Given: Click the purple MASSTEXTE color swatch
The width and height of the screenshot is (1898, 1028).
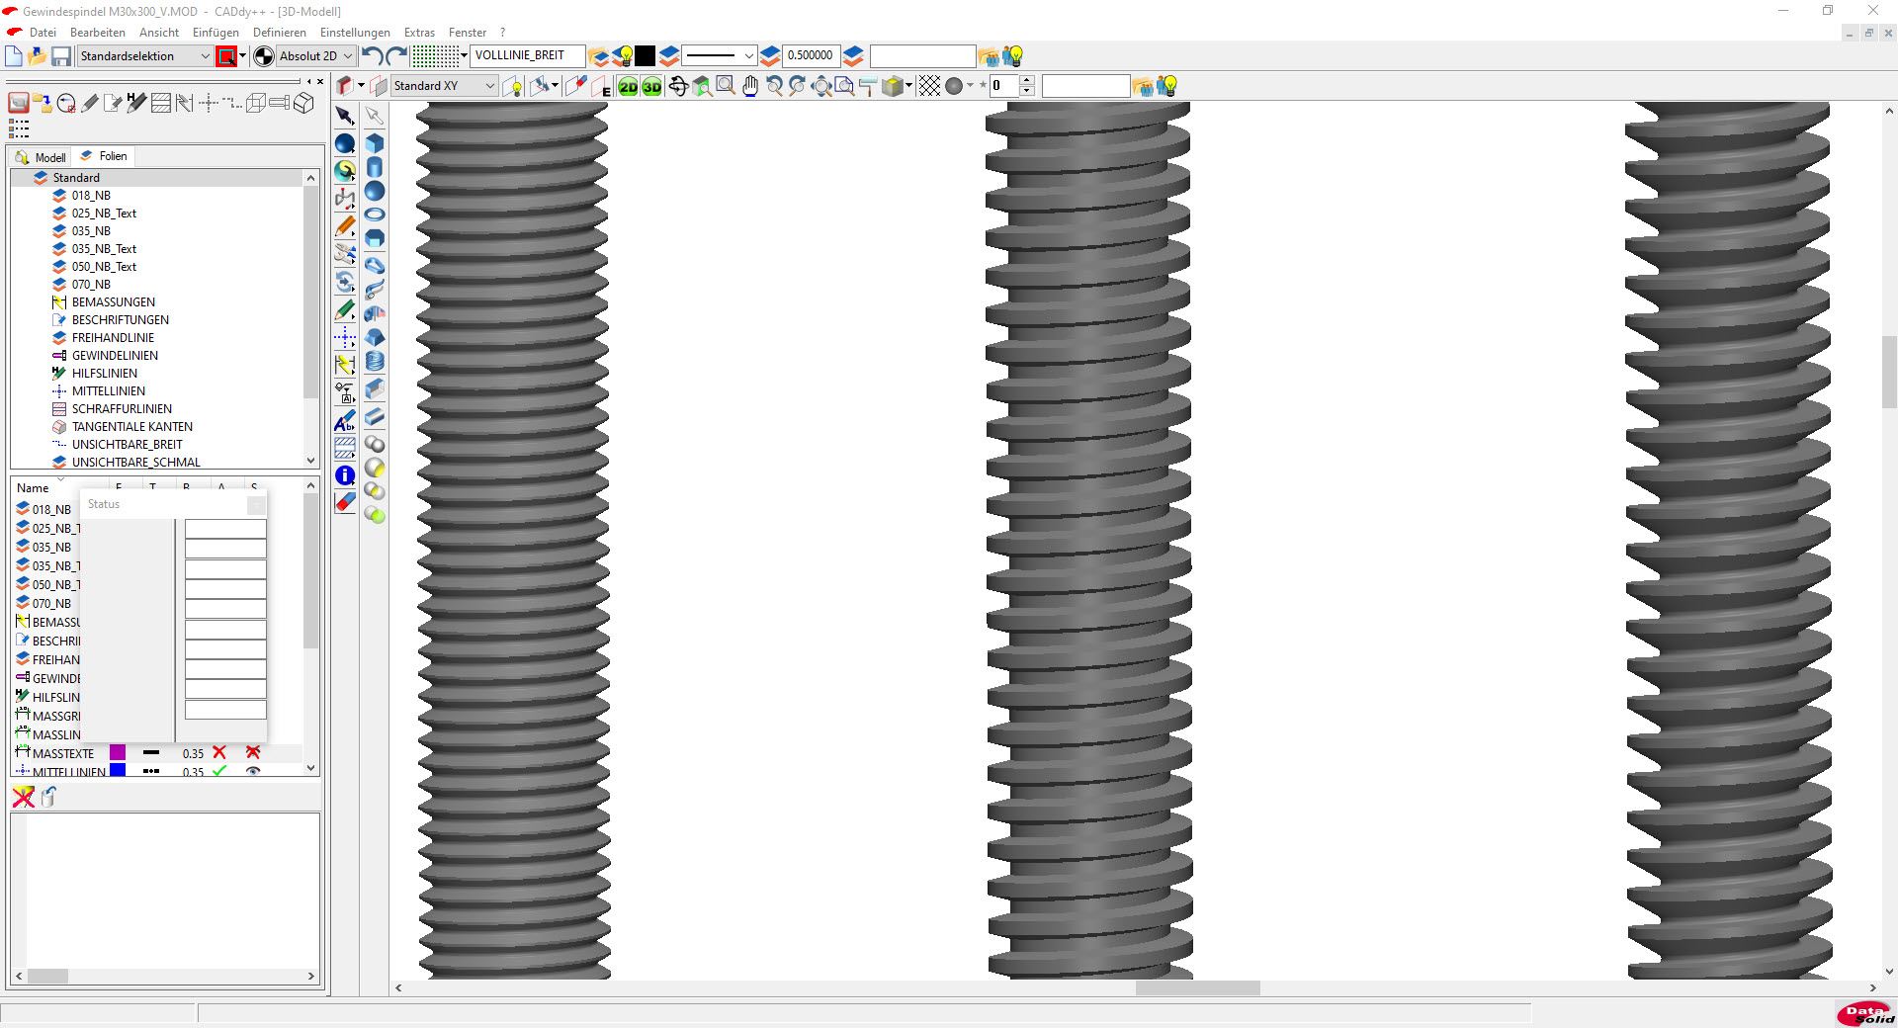Looking at the screenshot, I should click(118, 753).
